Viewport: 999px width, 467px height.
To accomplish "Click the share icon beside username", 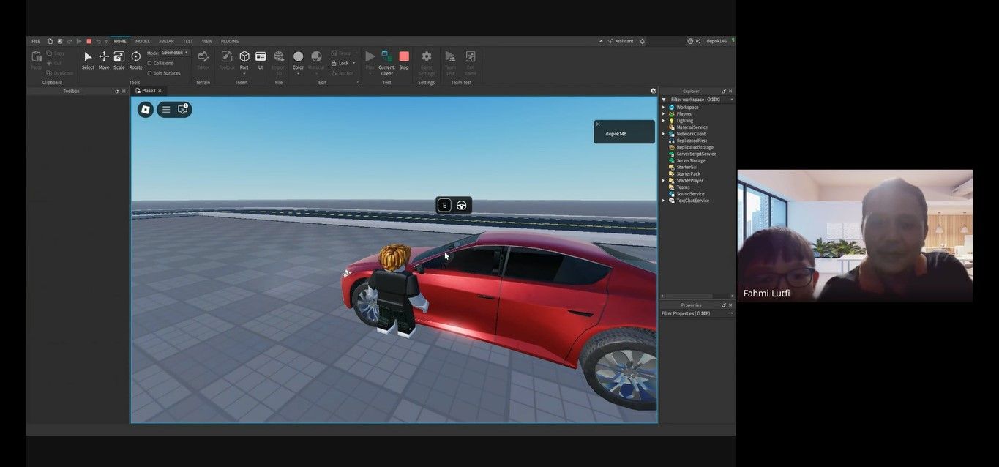I will point(698,41).
